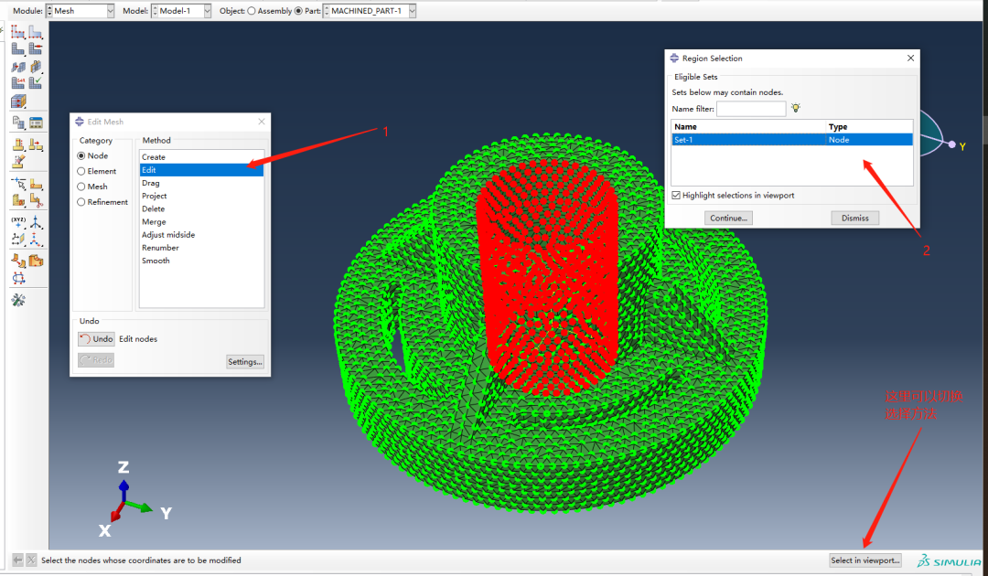Select the Assembly object radio button
The image size is (988, 576).
coord(252,11)
